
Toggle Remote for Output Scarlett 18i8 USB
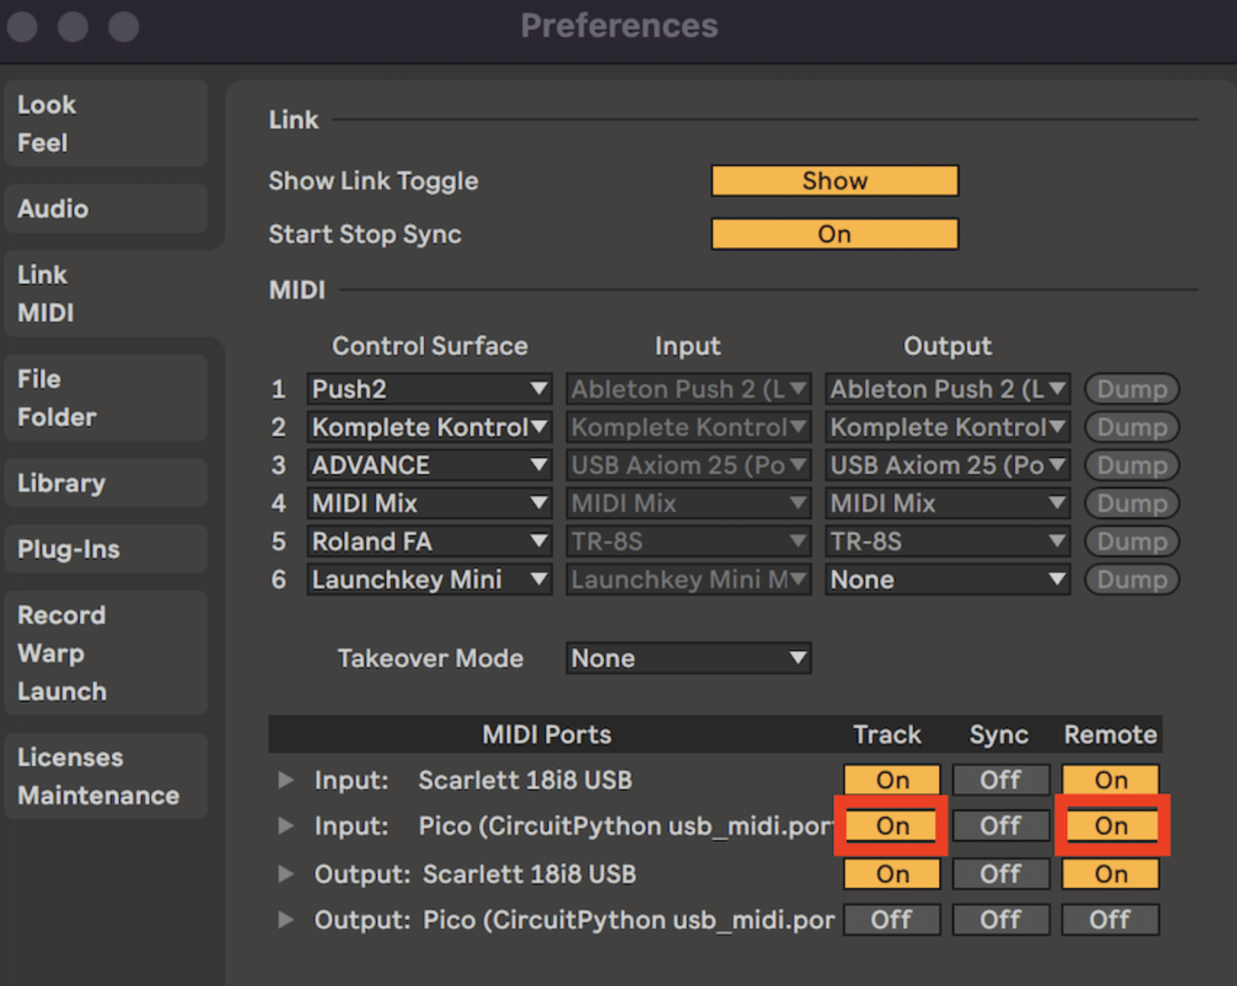click(x=1111, y=873)
